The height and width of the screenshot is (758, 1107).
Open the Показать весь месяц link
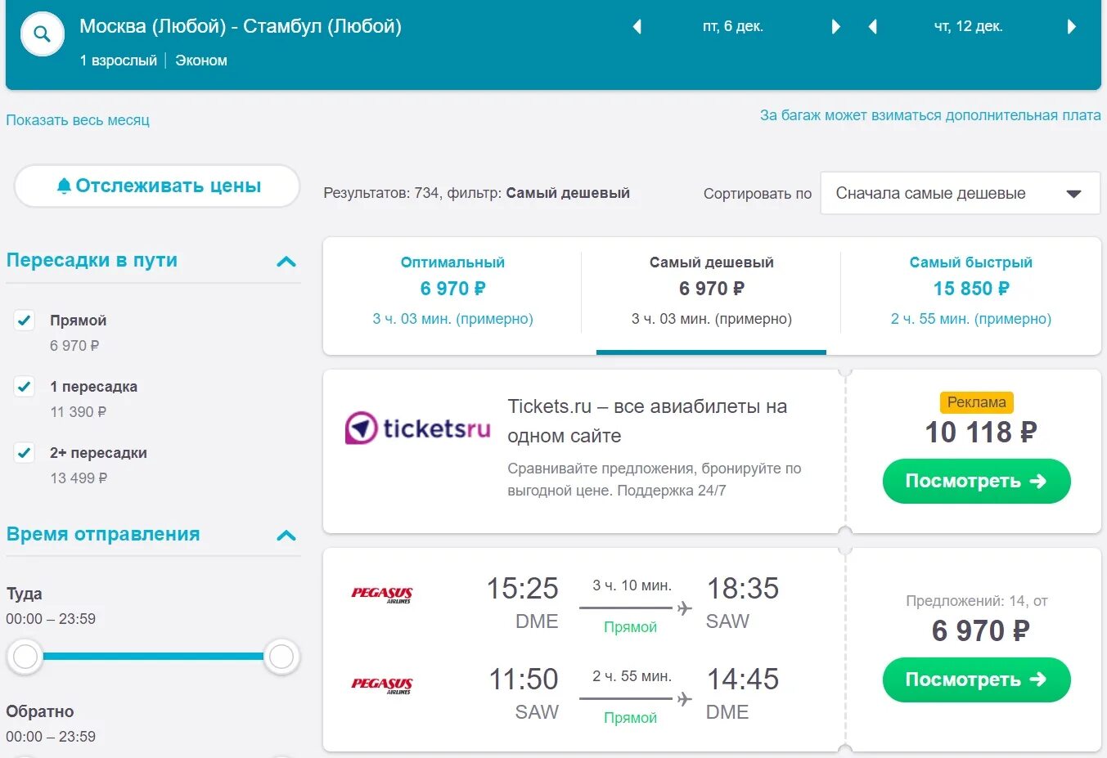(78, 120)
